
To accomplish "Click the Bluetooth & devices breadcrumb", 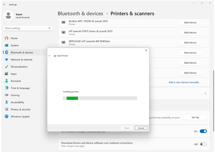I will 80,13.
